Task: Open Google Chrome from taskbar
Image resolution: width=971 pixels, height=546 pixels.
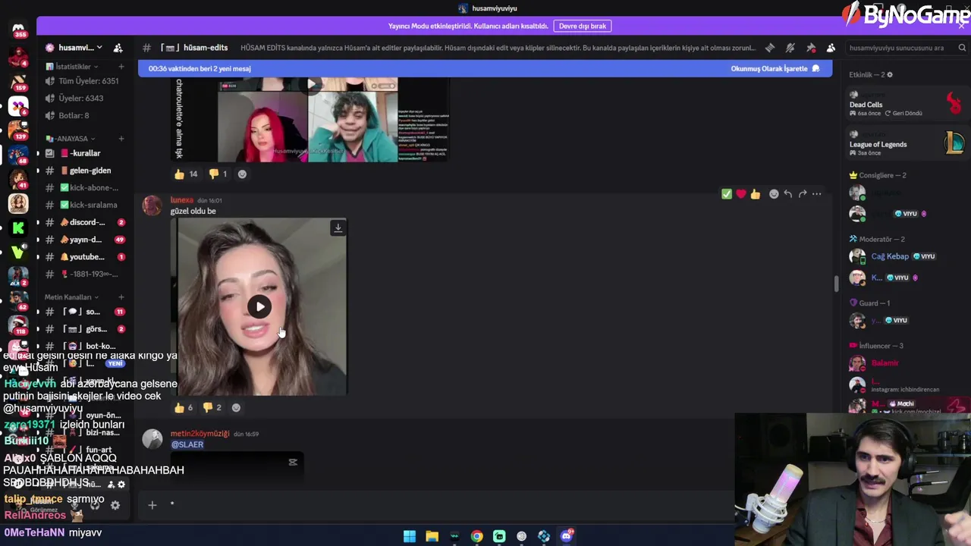Action: (x=476, y=536)
